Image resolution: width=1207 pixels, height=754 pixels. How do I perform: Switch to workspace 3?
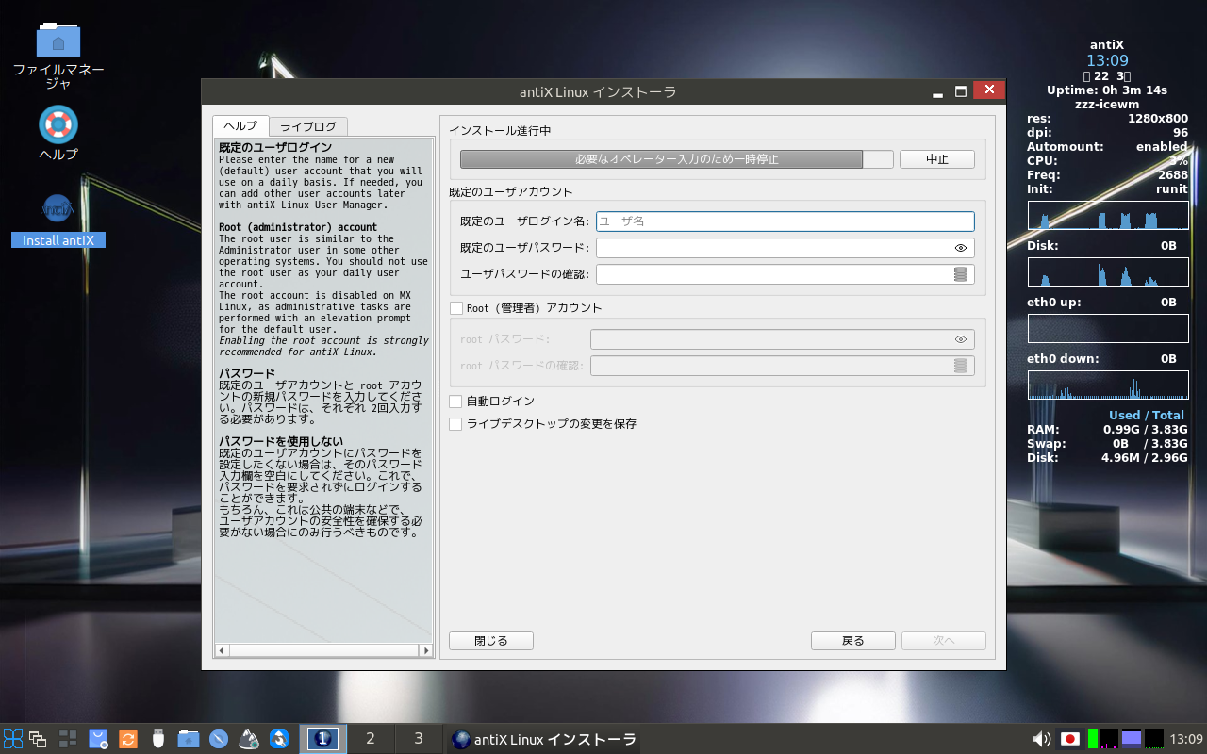coord(419,739)
